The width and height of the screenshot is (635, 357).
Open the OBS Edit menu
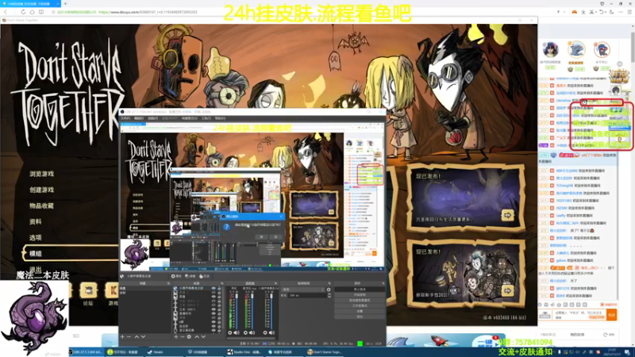pos(139,118)
